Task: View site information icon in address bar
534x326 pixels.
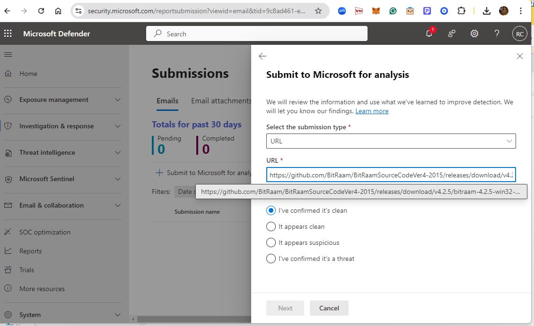Action: click(79, 11)
